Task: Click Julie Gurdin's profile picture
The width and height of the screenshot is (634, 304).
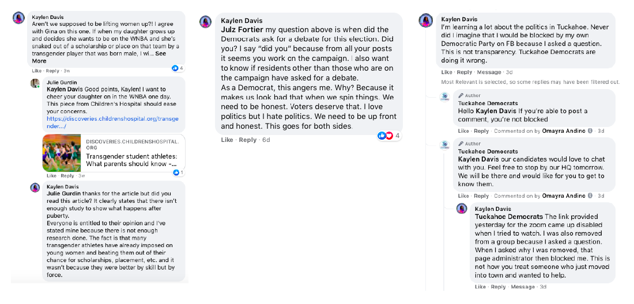Action: (x=35, y=84)
